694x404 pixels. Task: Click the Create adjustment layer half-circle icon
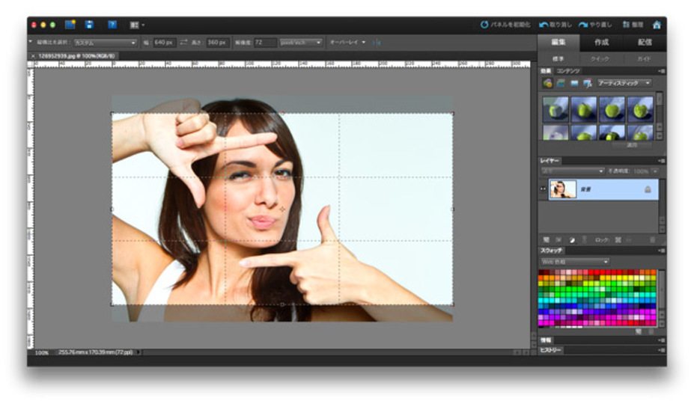[572, 240]
